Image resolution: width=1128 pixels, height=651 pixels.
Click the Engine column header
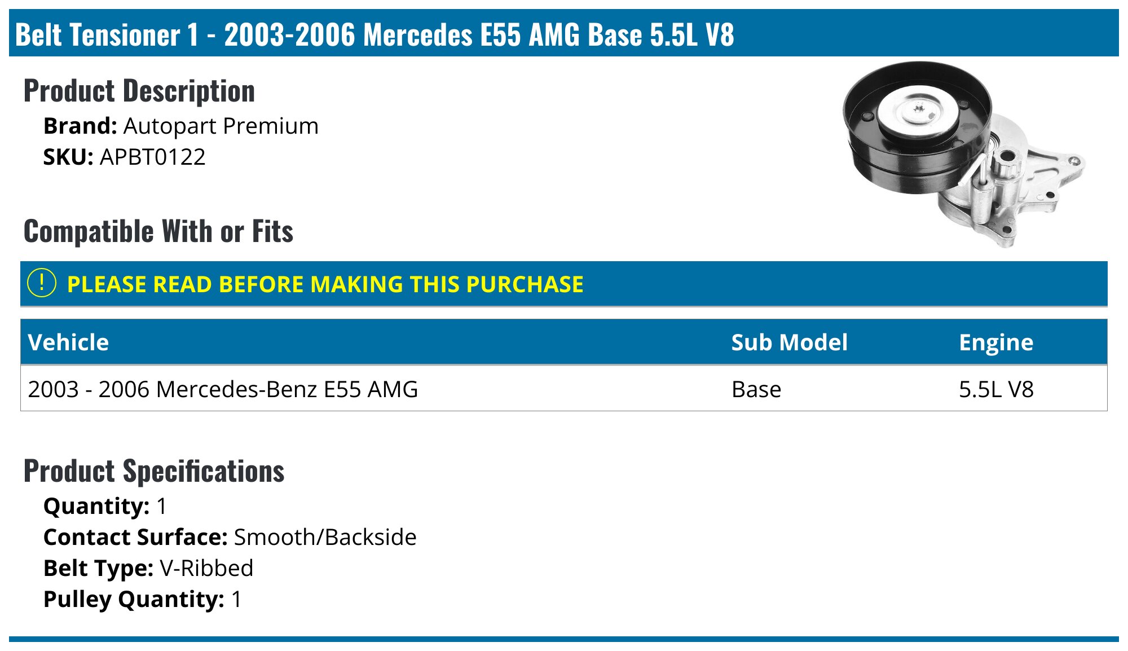click(x=996, y=342)
